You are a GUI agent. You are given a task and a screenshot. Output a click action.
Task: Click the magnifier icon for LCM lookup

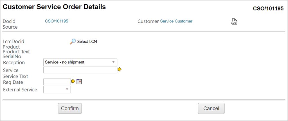[73, 42]
